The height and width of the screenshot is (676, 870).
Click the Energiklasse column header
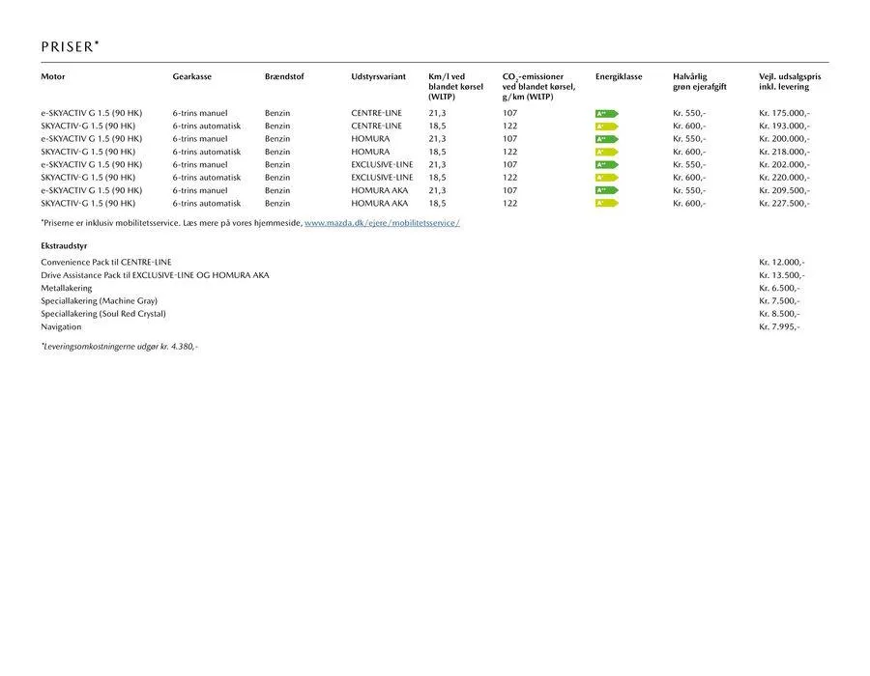(619, 76)
